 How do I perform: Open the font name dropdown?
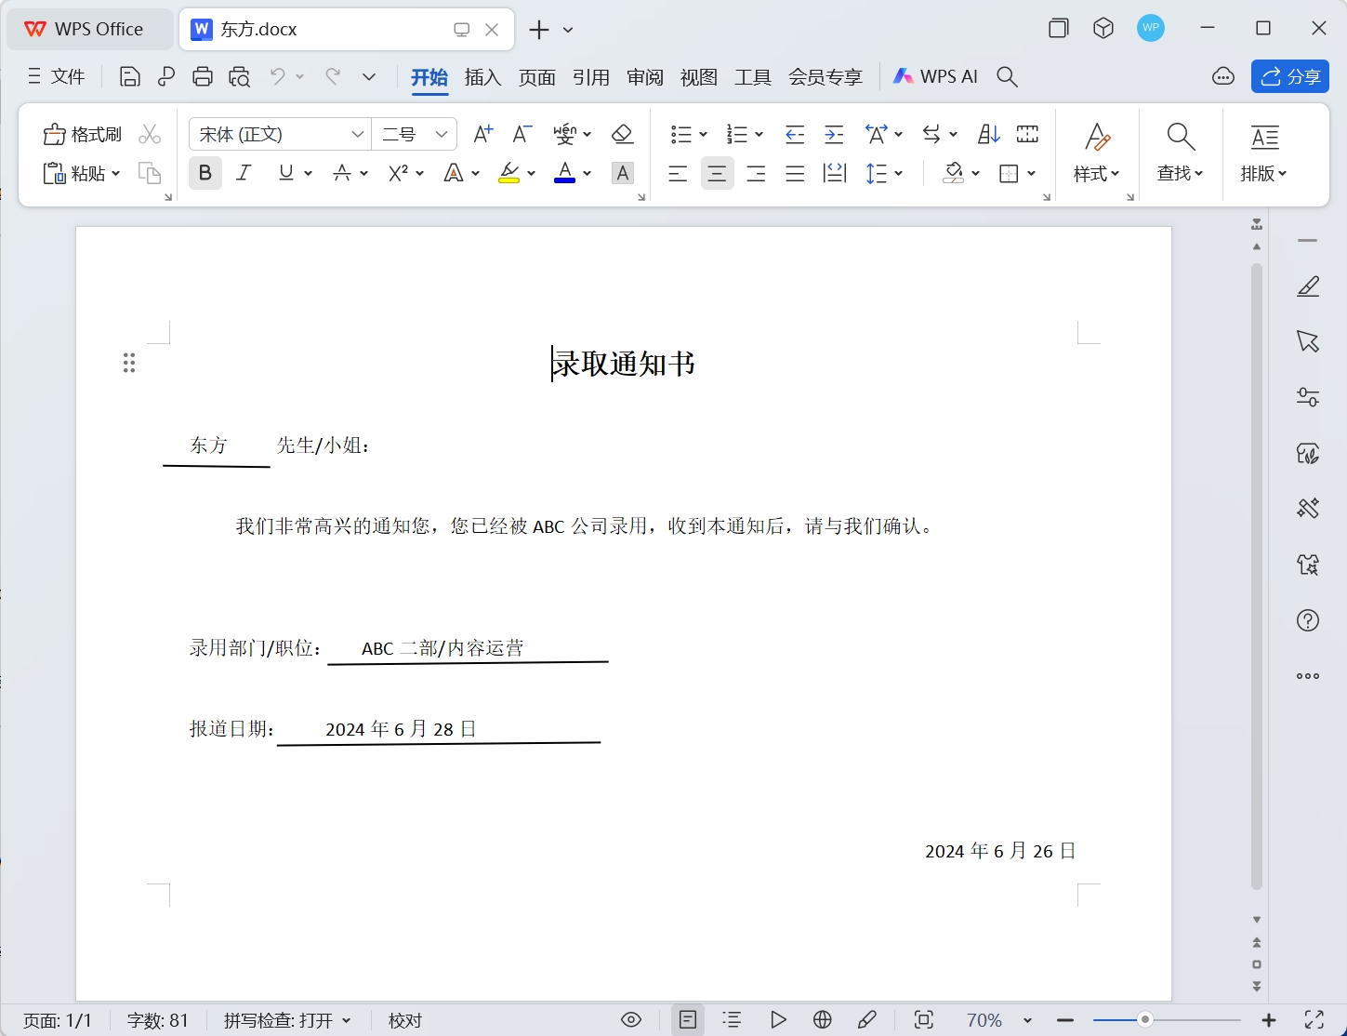click(359, 134)
